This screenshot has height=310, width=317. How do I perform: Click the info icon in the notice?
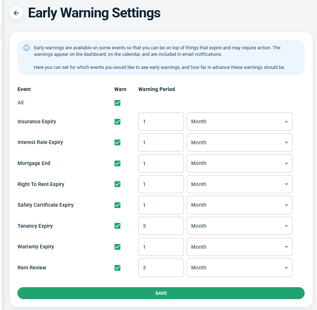tap(26, 48)
